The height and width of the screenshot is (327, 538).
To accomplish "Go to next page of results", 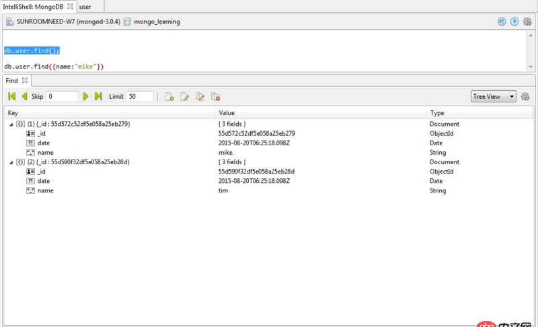I will (x=85, y=96).
